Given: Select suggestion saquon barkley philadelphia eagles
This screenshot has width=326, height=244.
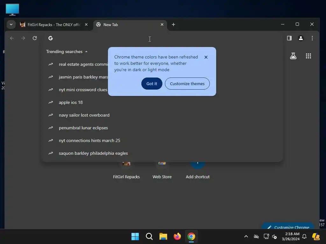Looking at the screenshot, I should (162, 153).
